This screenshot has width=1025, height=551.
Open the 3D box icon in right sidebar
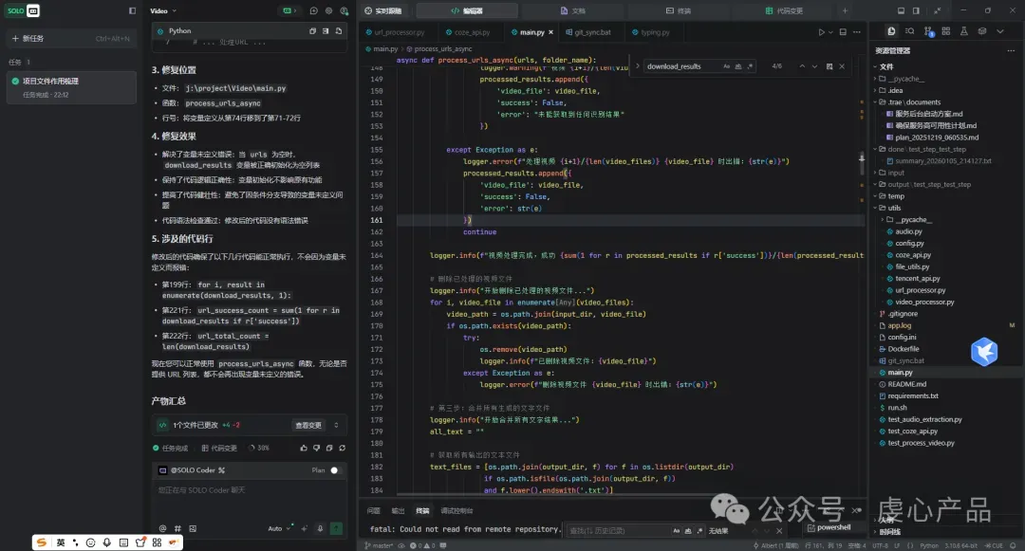coord(982,31)
